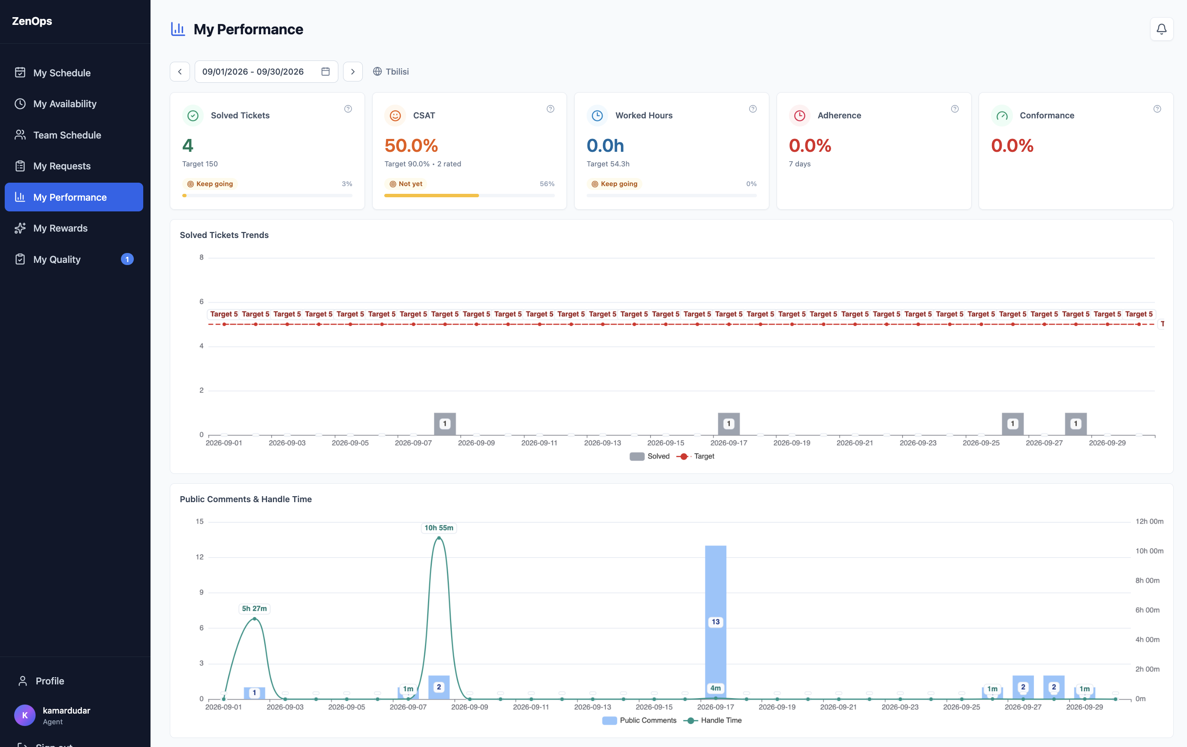Click the kamardudar user avatar

tap(24, 715)
